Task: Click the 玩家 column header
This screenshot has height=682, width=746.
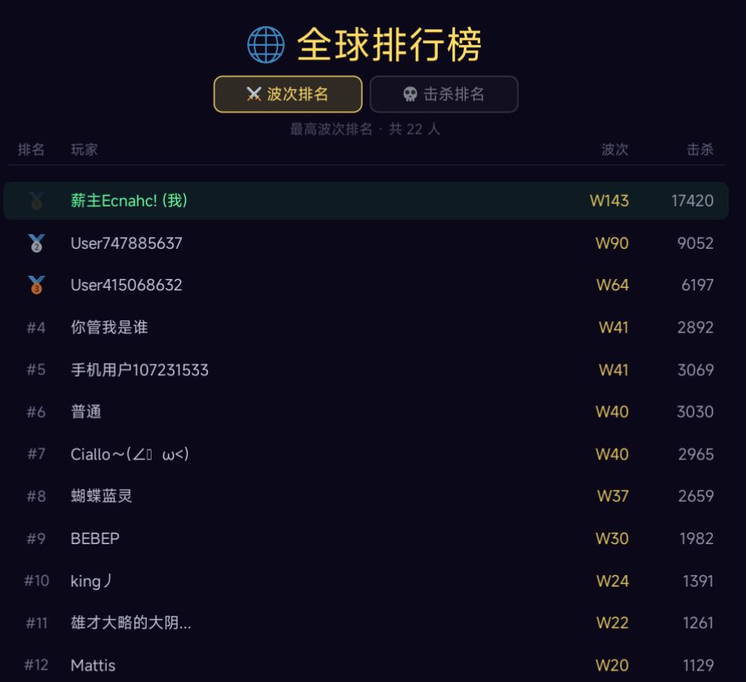Action: (x=84, y=149)
